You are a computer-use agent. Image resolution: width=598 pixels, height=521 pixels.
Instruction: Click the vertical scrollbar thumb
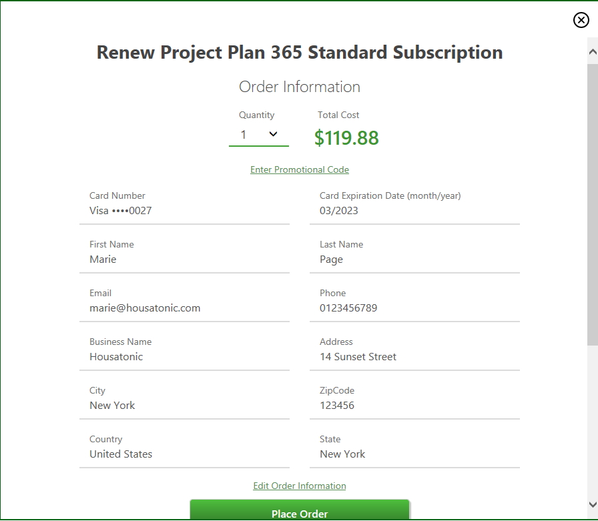point(592,205)
